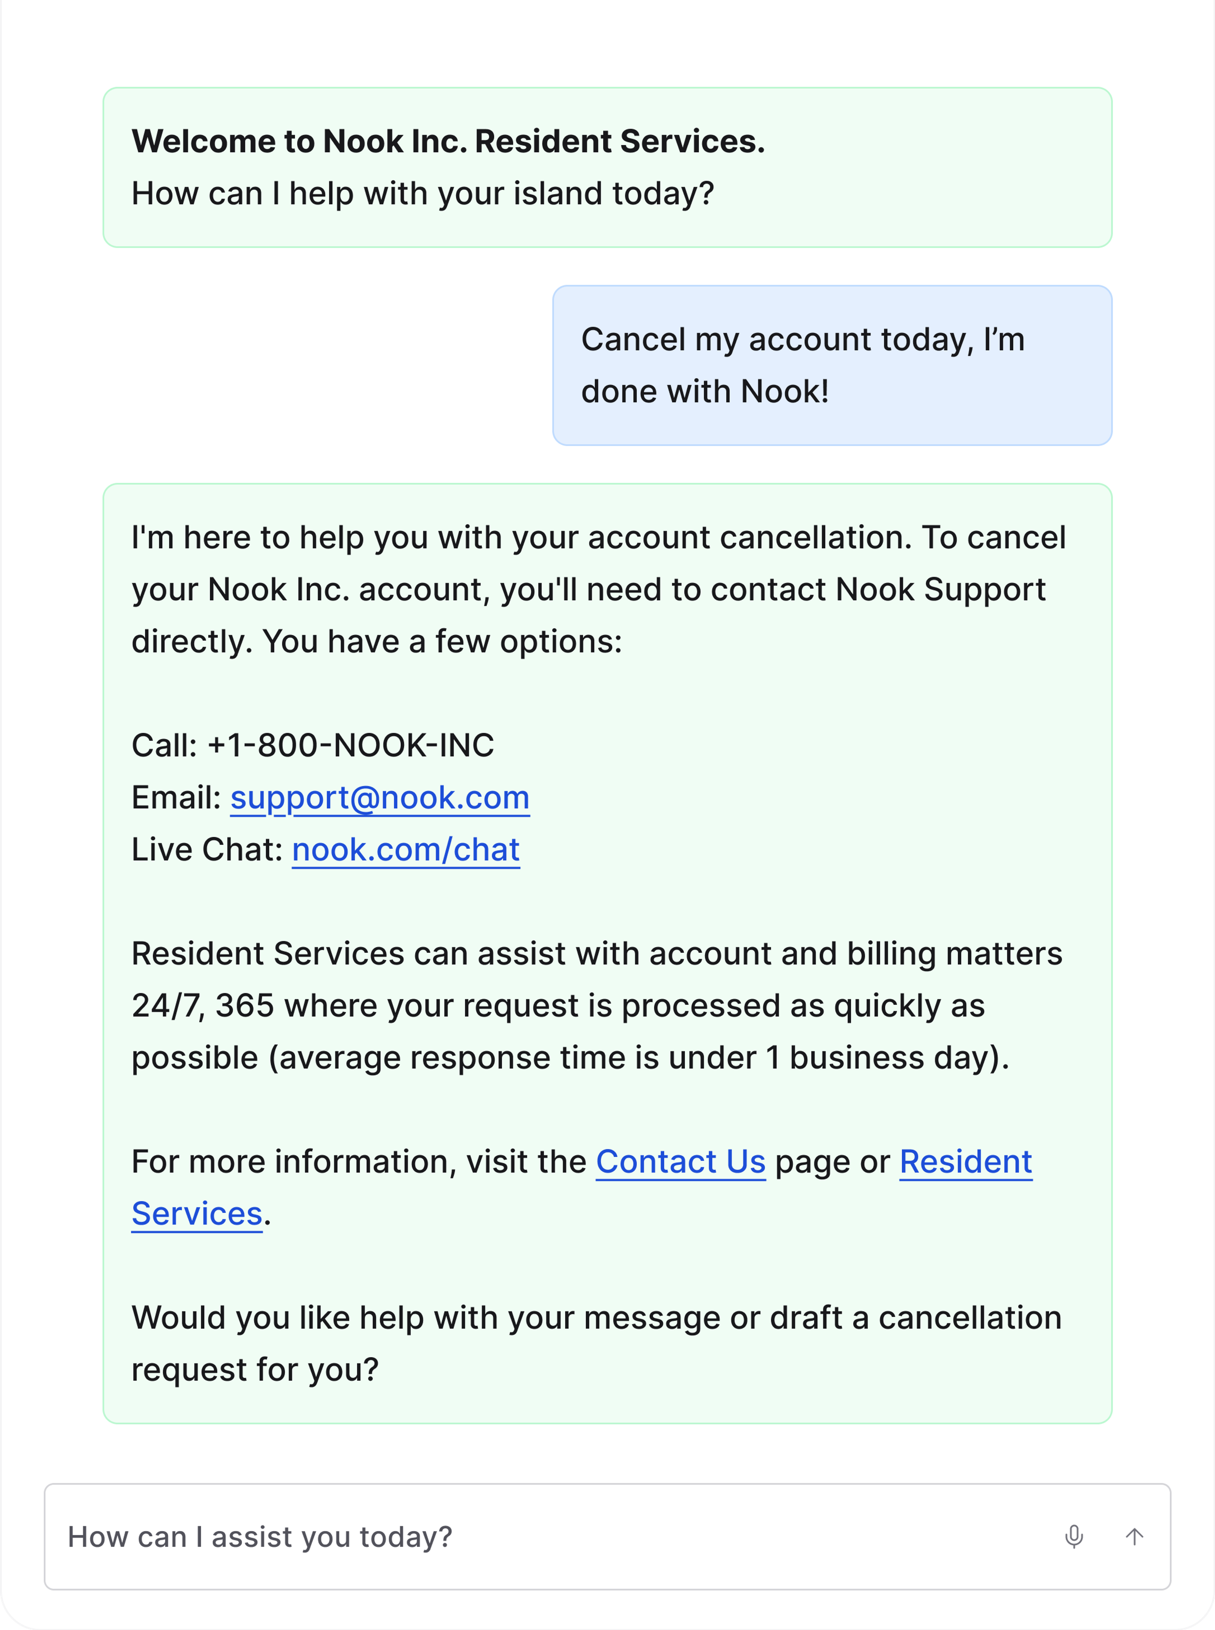Open the support@nook.com email link
The width and height of the screenshot is (1215, 1630).
point(379,798)
